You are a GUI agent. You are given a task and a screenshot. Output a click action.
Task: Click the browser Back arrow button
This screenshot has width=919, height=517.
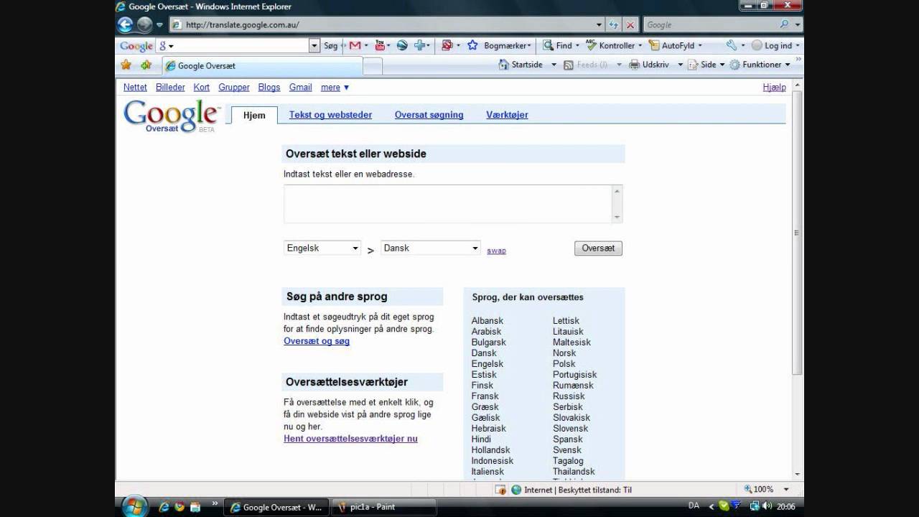(125, 24)
